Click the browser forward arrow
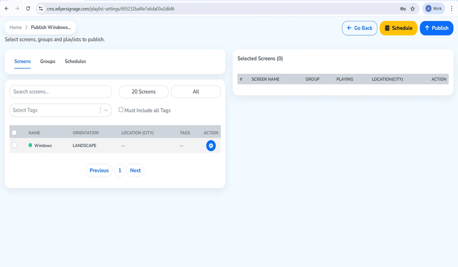The image size is (458, 267). 17,8
